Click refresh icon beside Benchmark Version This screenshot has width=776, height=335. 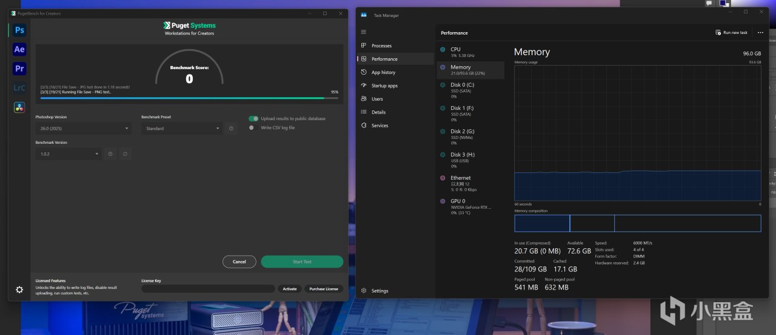(125, 154)
